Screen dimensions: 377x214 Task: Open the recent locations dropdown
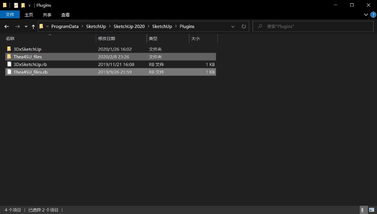(26, 26)
